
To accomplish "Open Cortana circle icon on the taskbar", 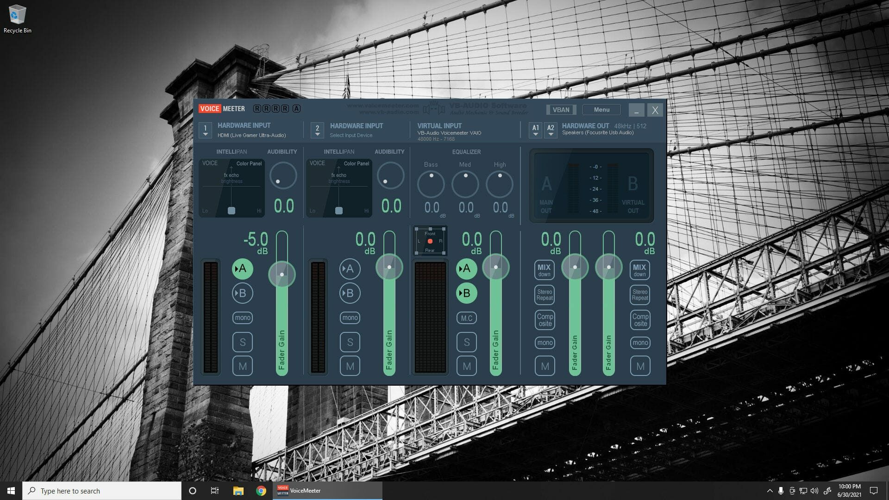I will tap(193, 491).
